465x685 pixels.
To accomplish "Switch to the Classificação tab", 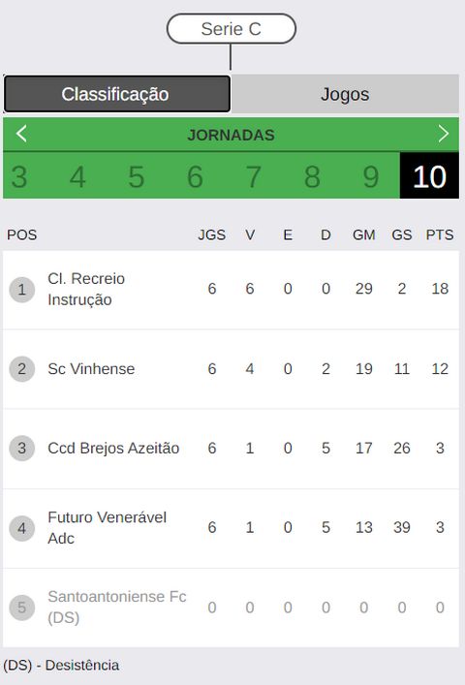I will tap(117, 94).
